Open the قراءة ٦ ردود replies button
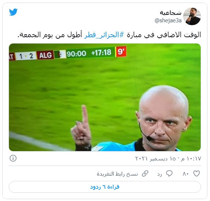This screenshot has height=201, width=210. point(105,187)
